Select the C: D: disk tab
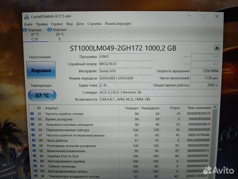Screen dimensions: 238x179 tap(35, 34)
